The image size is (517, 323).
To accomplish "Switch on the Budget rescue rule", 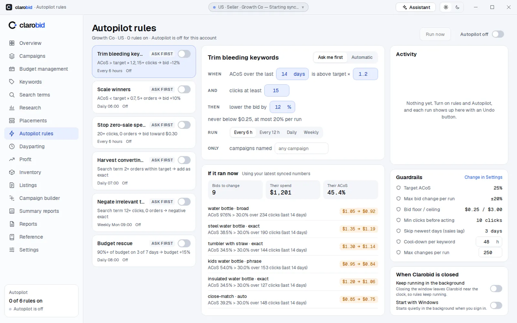I will [184, 244].
